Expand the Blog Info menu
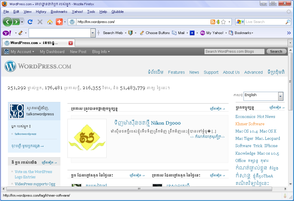Image resolution: width=294 pixels, height=201 pixels. pos(101,52)
